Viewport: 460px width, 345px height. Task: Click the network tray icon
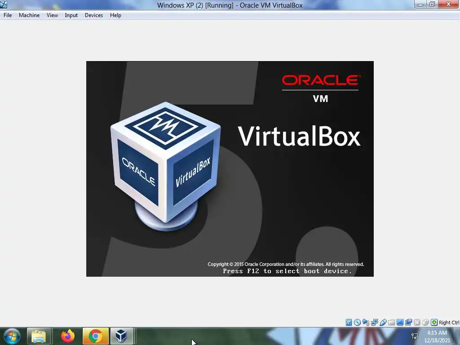click(415, 336)
